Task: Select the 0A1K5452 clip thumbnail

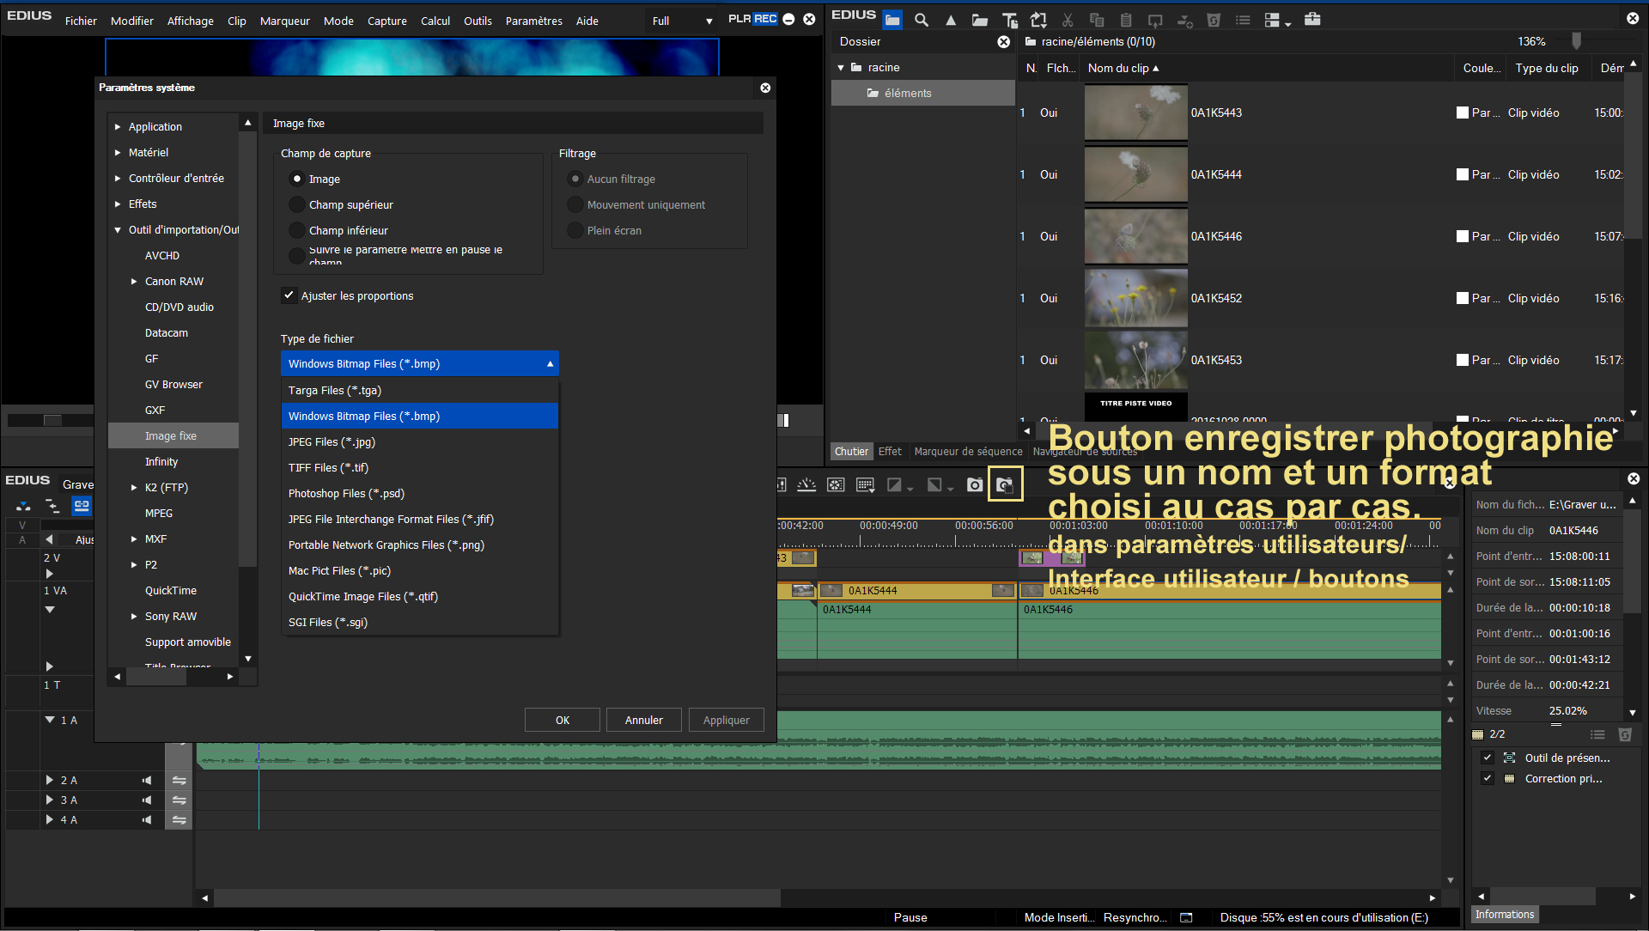Action: [1135, 298]
